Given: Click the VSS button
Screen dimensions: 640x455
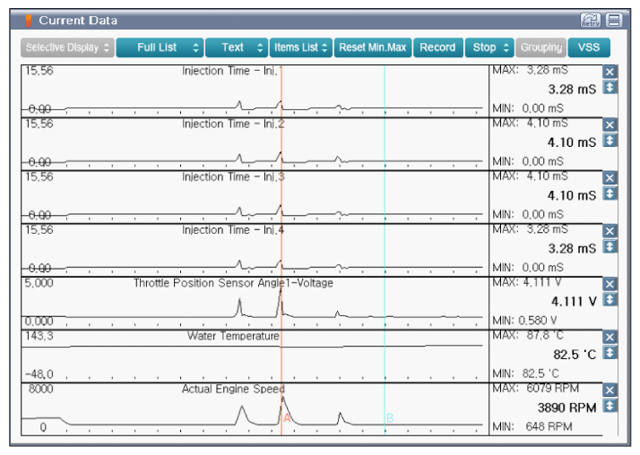Looking at the screenshot, I should (x=589, y=47).
